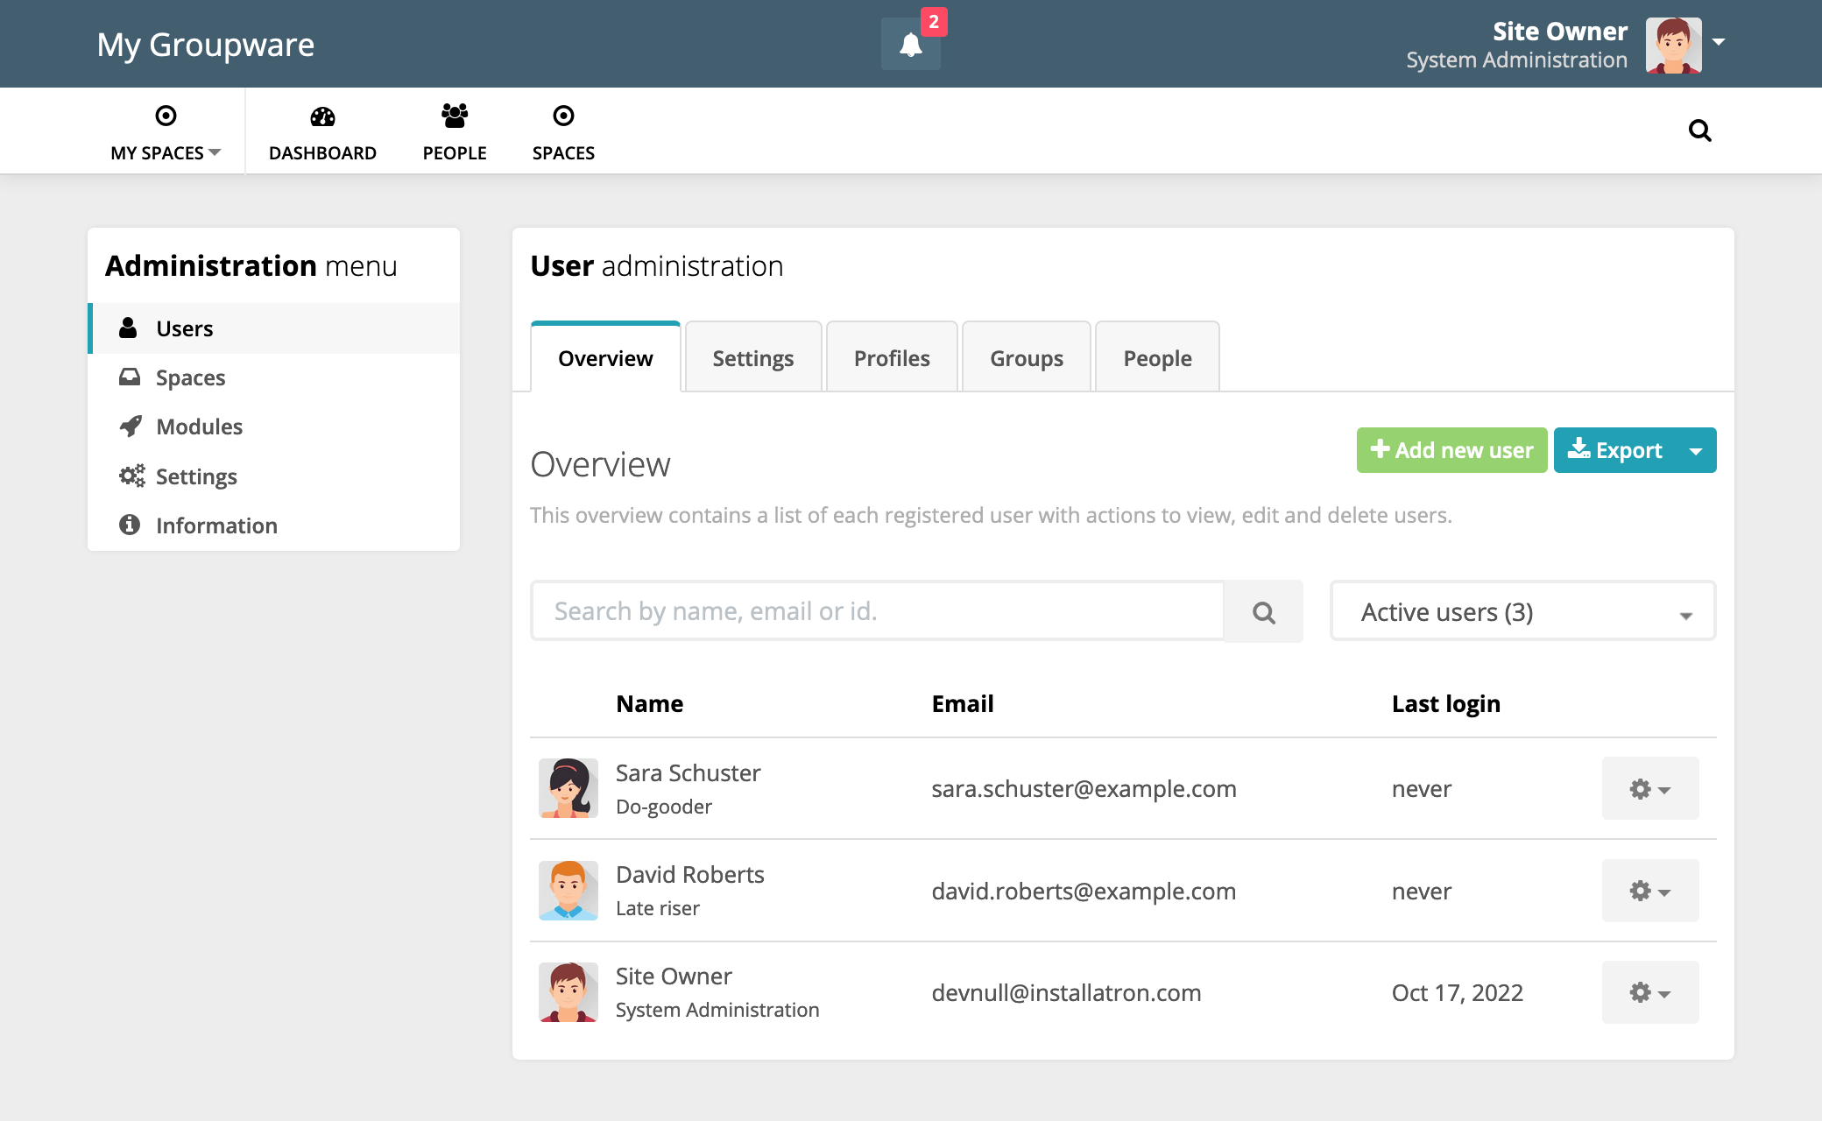The width and height of the screenshot is (1822, 1121).
Task: Go to People via the group icon
Action: coord(454,116)
